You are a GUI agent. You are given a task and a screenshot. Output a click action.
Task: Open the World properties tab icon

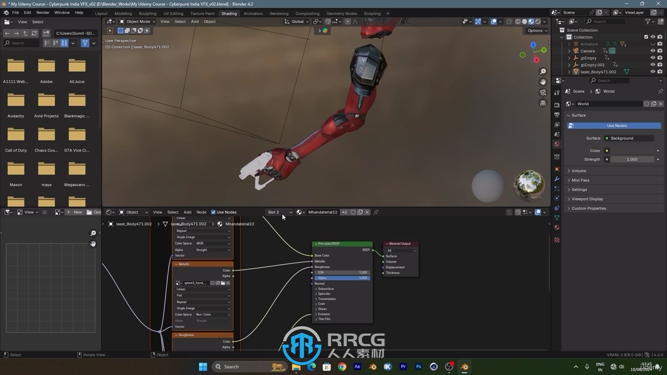[557, 144]
